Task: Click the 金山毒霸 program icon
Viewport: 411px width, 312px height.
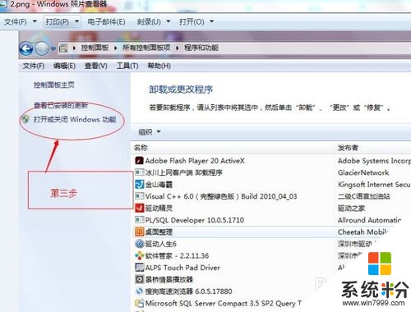Action: point(139,184)
